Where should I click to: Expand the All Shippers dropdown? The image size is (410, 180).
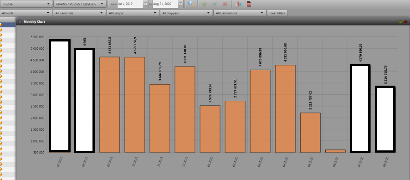pyautogui.click(x=186, y=13)
